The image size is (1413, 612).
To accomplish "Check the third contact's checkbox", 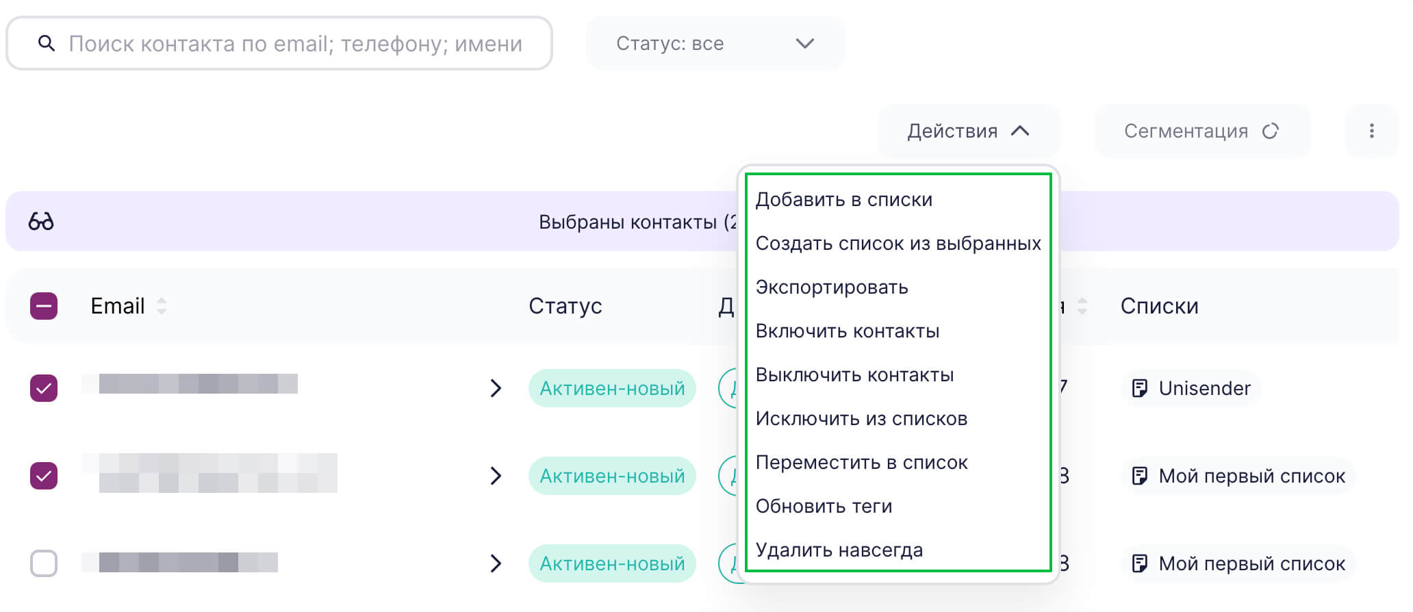I will (44, 563).
